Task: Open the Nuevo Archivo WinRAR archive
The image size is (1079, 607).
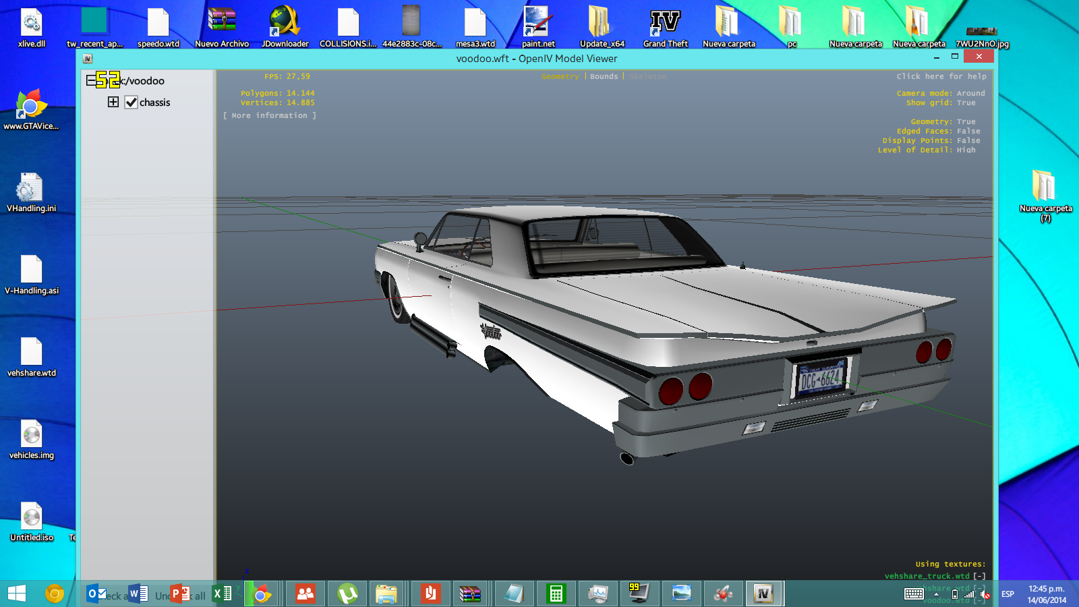Action: 222,28
